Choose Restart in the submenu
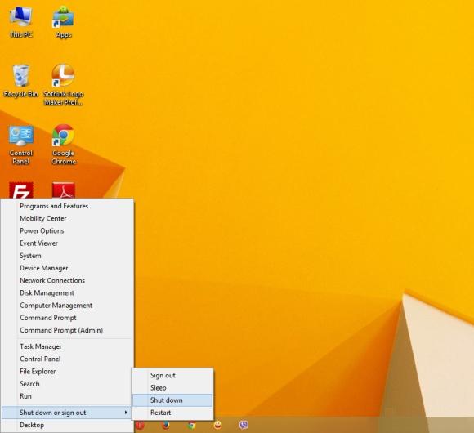The height and width of the screenshot is (433, 474). tap(172, 413)
